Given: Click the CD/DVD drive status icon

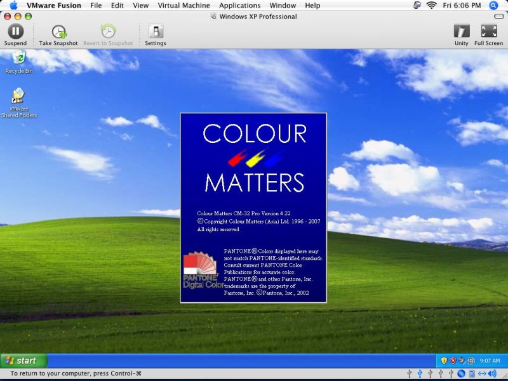Looking at the screenshot, I should 462,373.
